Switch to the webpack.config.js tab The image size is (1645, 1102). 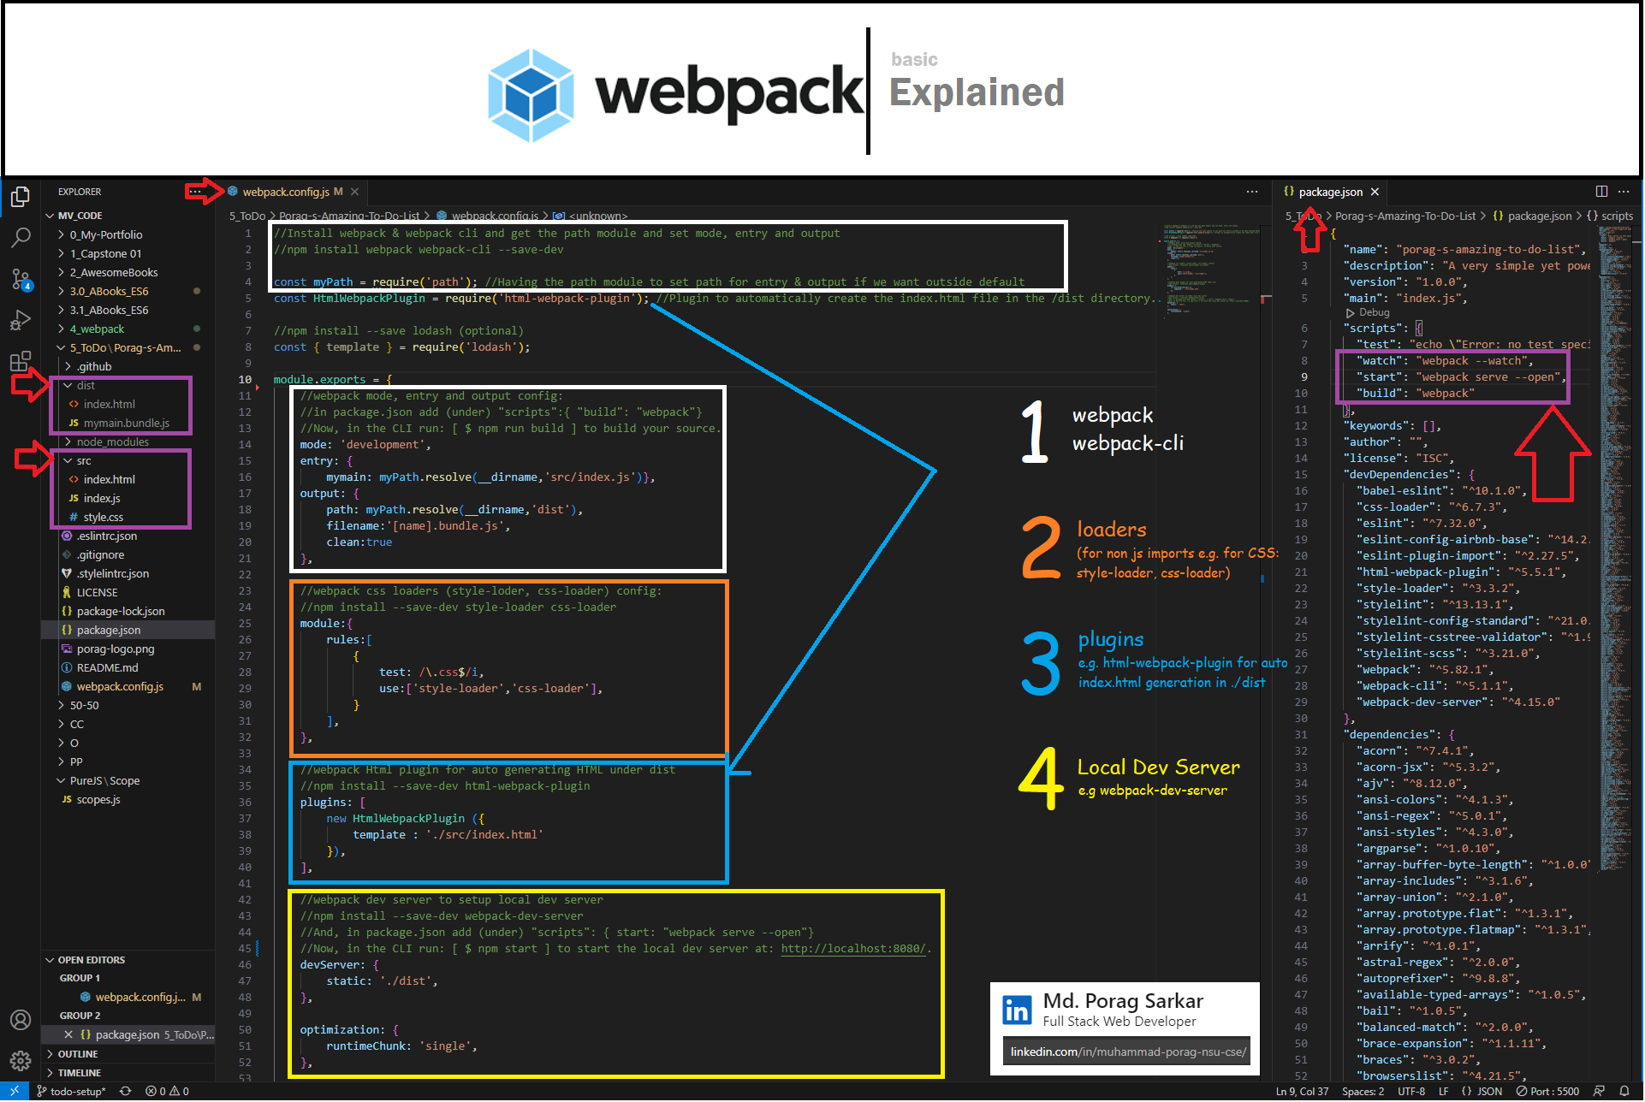(x=286, y=192)
